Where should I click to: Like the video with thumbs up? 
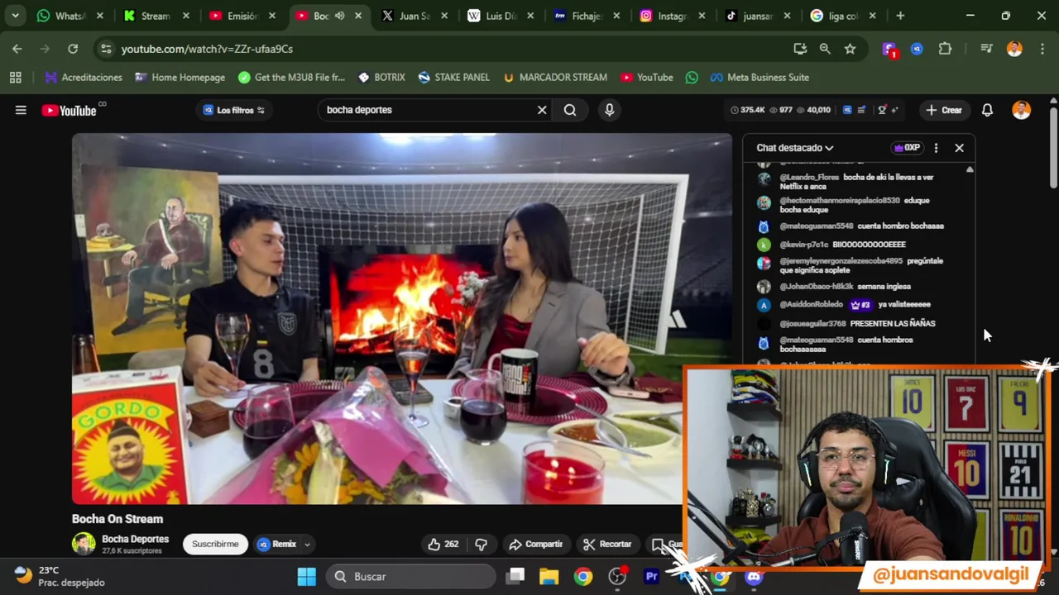click(x=443, y=544)
